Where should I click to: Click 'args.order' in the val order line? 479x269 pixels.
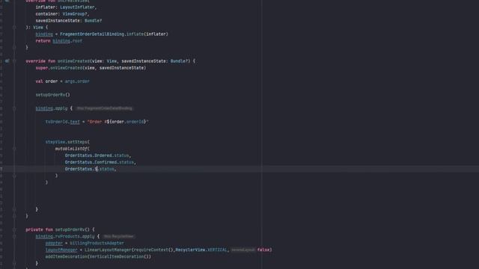[x=77, y=81]
